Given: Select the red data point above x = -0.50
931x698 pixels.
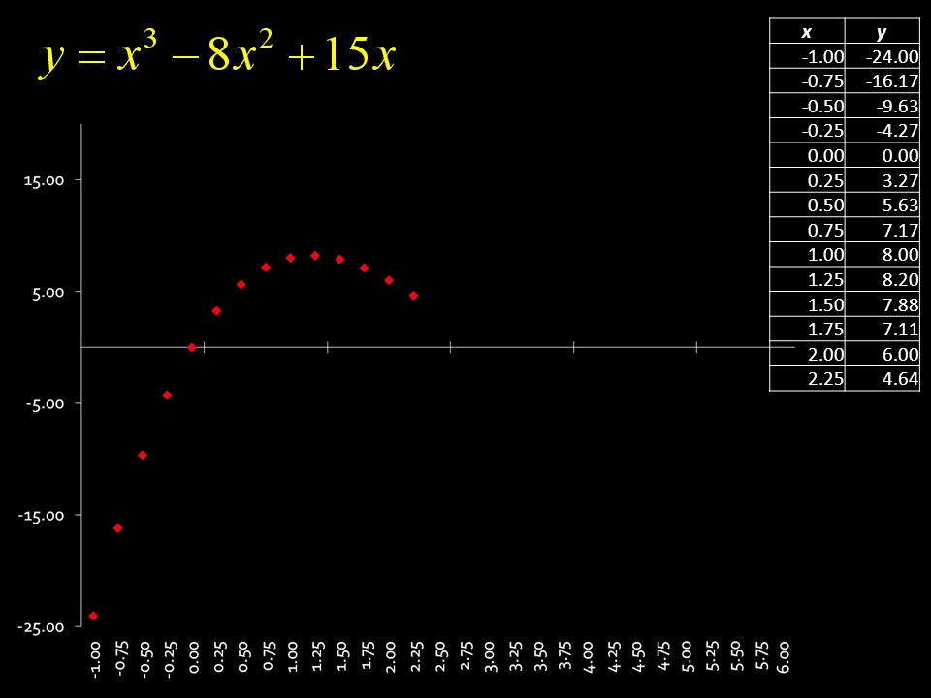Looking at the screenshot, I should coord(143,455).
